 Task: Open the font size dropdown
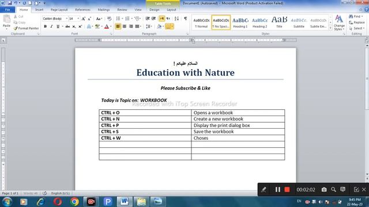78,18
